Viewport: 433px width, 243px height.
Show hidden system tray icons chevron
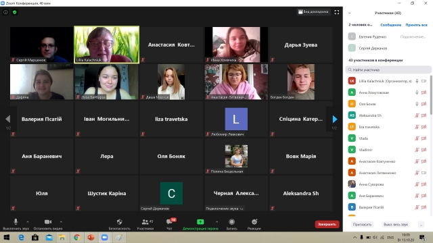pos(355,238)
